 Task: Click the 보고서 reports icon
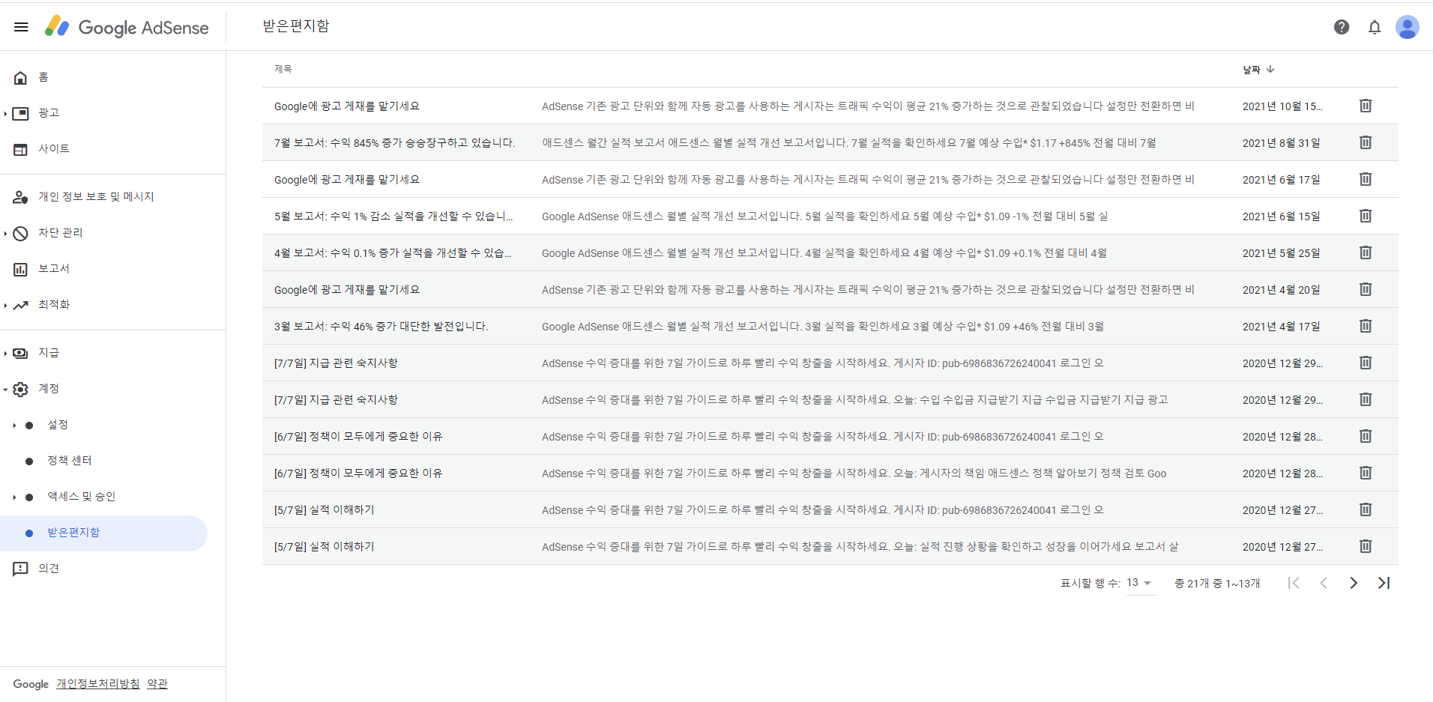point(21,269)
